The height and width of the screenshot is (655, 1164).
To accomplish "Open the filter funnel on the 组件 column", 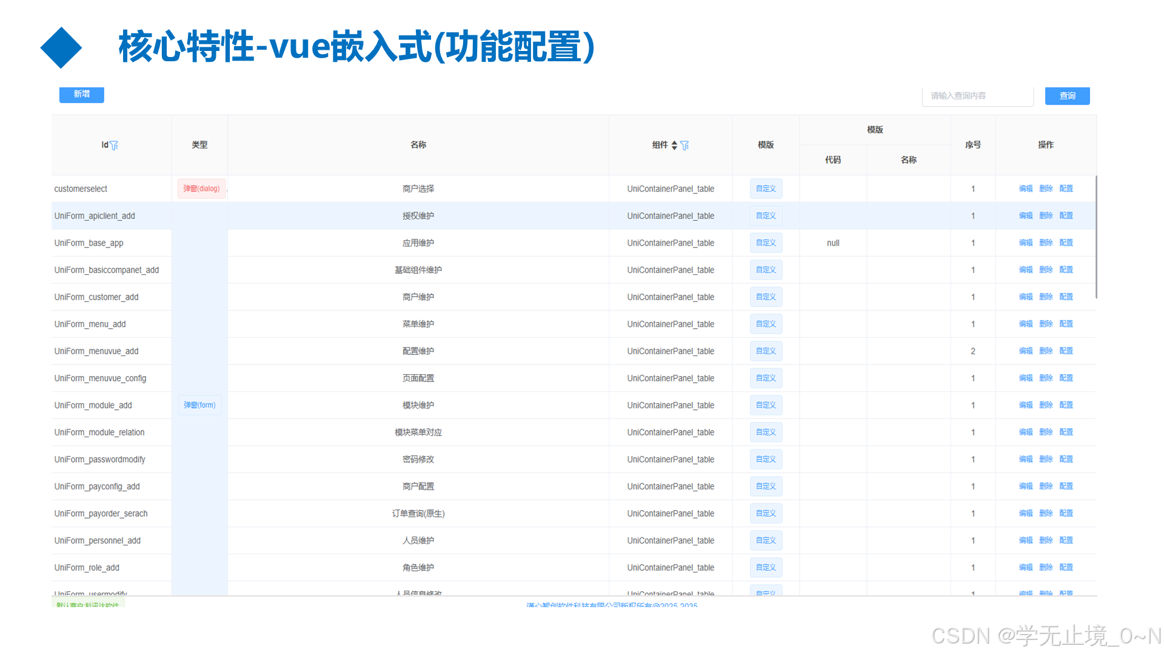I will pos(684,146).
